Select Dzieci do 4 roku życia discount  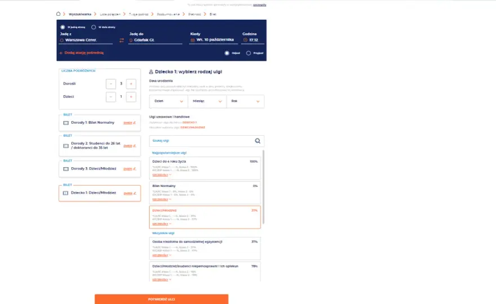pyautogui.click(x=205, y=168)
